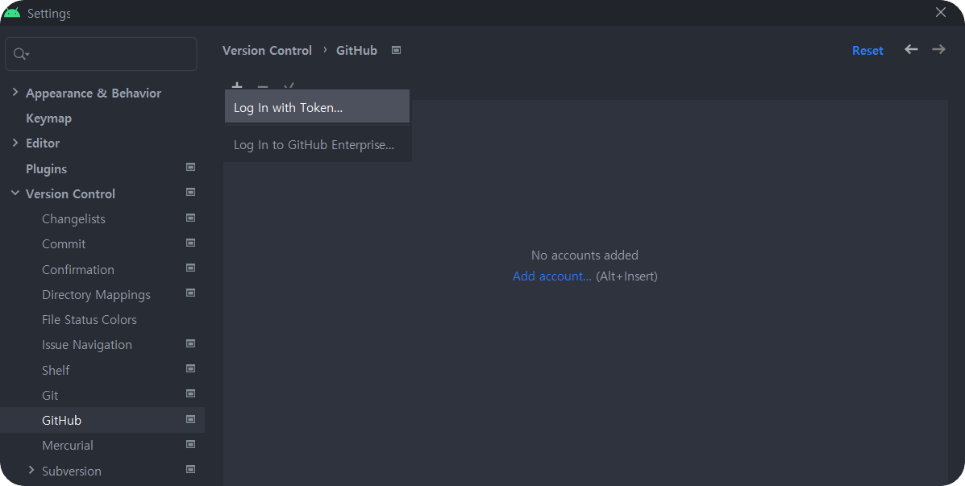Click project-level icon next to Shelf
The width and height of the screenshot is (965, 486).
(x=191, y=368)
